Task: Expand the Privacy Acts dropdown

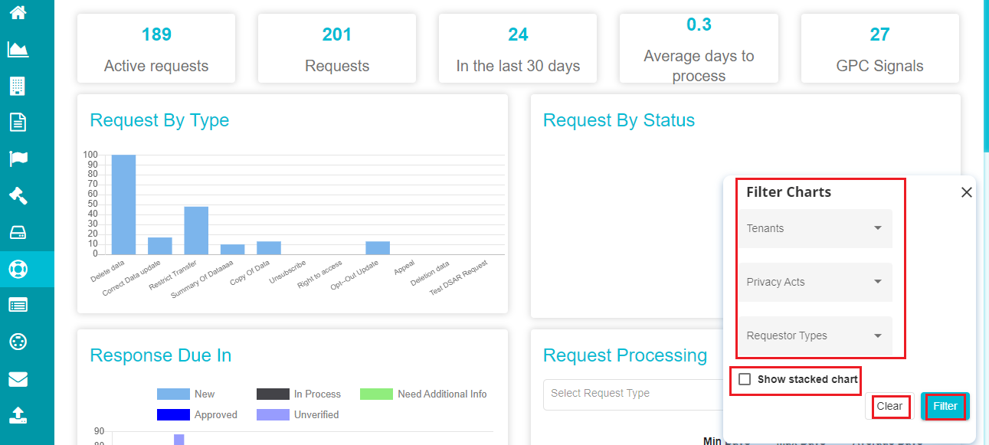Action: click(x=815, y=282)
